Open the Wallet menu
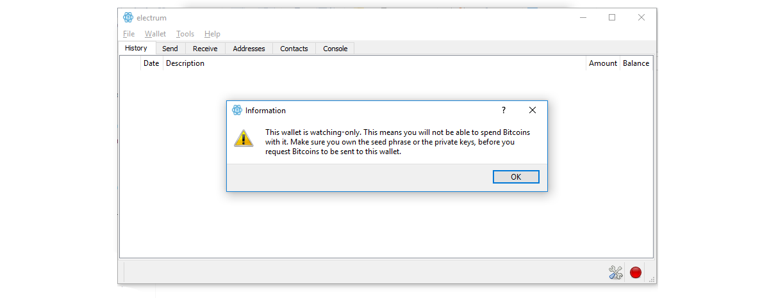Screen dimensions: 769x298 pyautogui.click(x=155, y=34)
